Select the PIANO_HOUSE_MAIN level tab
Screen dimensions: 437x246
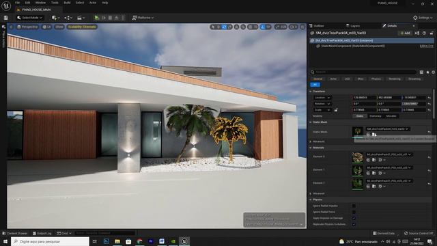tap(36, 10)
